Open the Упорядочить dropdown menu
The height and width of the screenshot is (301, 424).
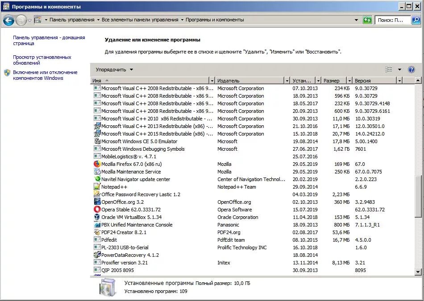click(x=114, y=70)
